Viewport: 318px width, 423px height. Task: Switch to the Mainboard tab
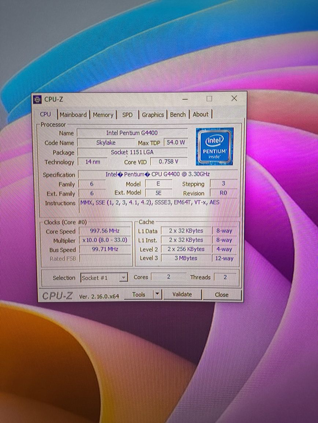click(x=73, y=115)
